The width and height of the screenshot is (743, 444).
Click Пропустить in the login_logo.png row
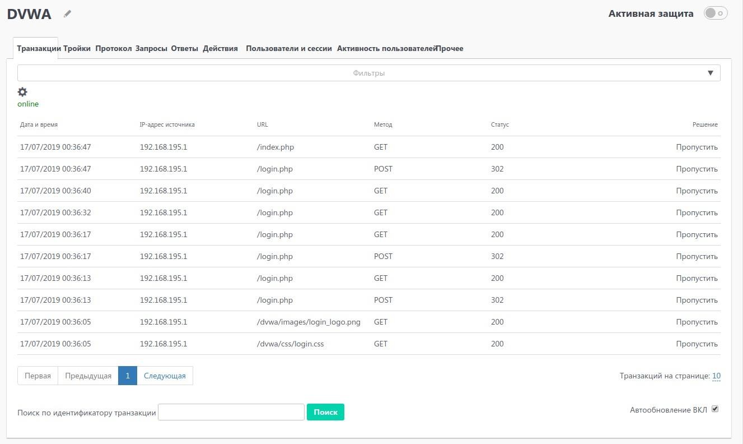tap(697, 322)
